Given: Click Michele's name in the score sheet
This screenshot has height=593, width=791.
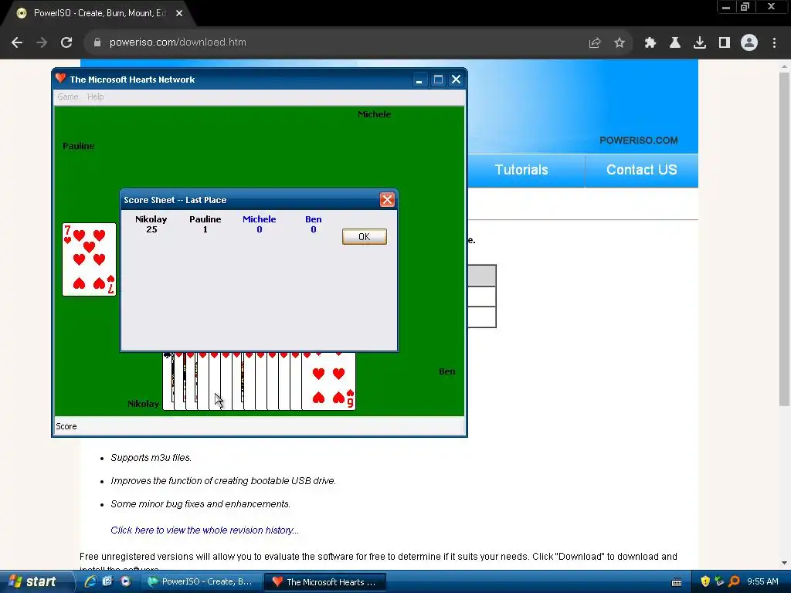Looking at the screenshot, I should pos(260,219).
